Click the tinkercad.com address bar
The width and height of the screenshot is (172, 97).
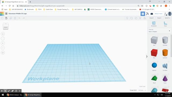(77, 6)
